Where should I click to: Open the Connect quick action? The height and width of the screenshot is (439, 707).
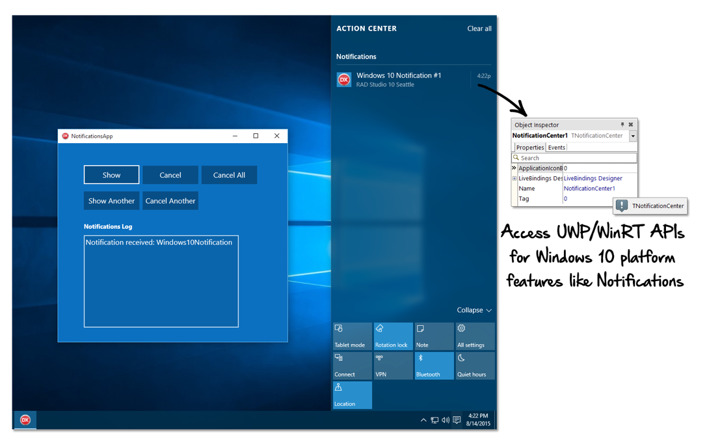click(x=352, y=366)
